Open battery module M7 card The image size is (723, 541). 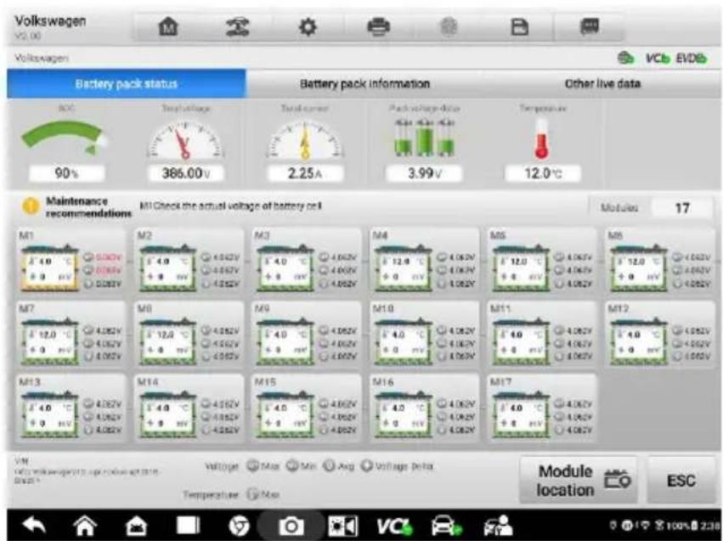click(x=71, y=335)
